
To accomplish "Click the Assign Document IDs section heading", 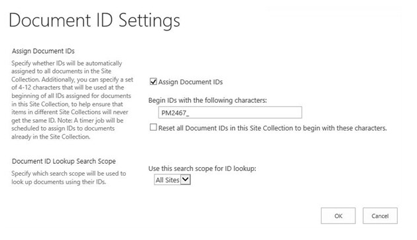I will pos(43,51).
